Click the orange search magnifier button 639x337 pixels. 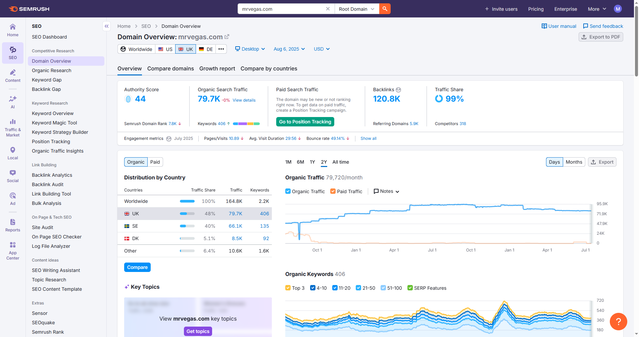point(385,9)
